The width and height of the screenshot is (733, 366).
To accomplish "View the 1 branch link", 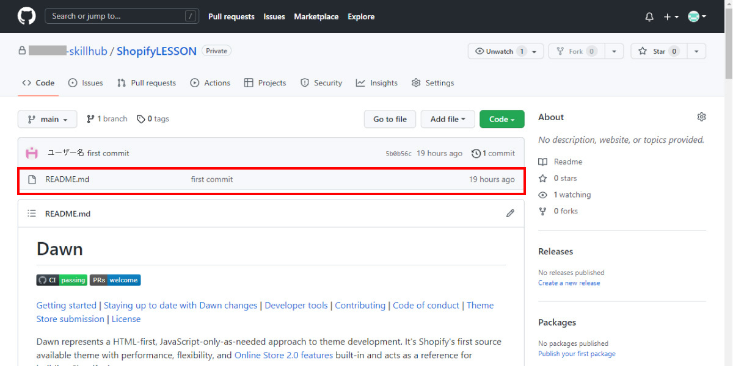I will (107, 119).
